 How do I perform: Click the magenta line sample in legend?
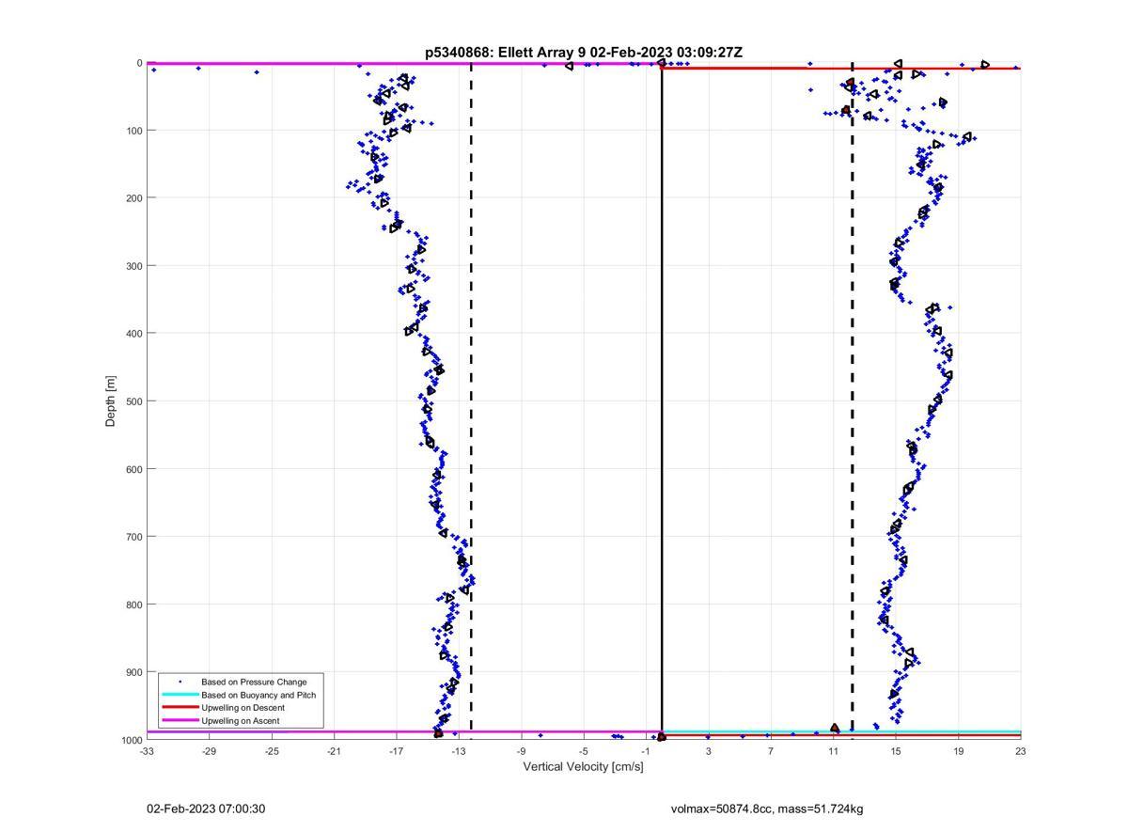click(x=180, y=720)
